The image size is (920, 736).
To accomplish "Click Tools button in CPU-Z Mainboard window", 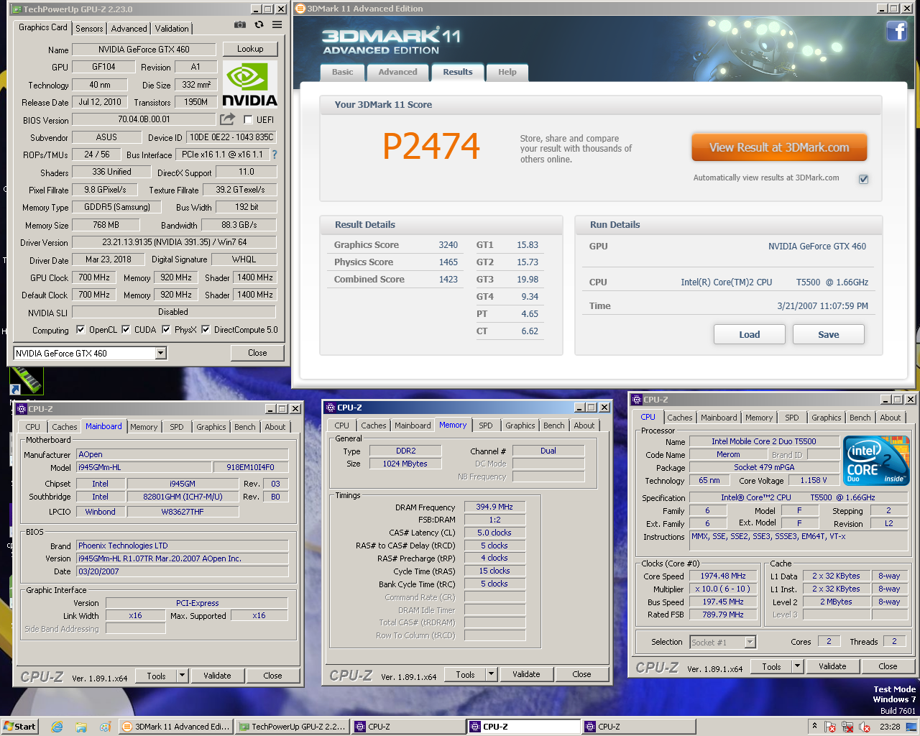I will 156,676.
